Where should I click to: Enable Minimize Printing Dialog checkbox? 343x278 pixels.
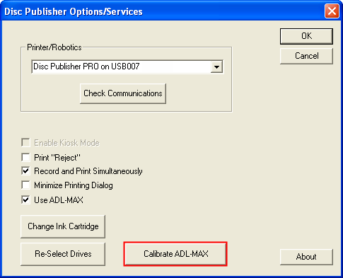[25, 185]
